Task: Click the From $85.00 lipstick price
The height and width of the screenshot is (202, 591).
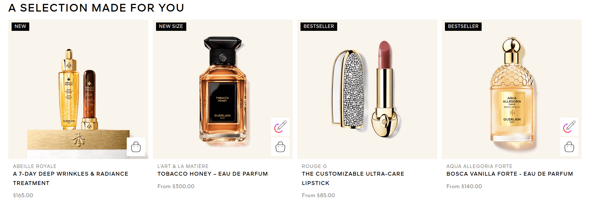Action: point(318,195)
